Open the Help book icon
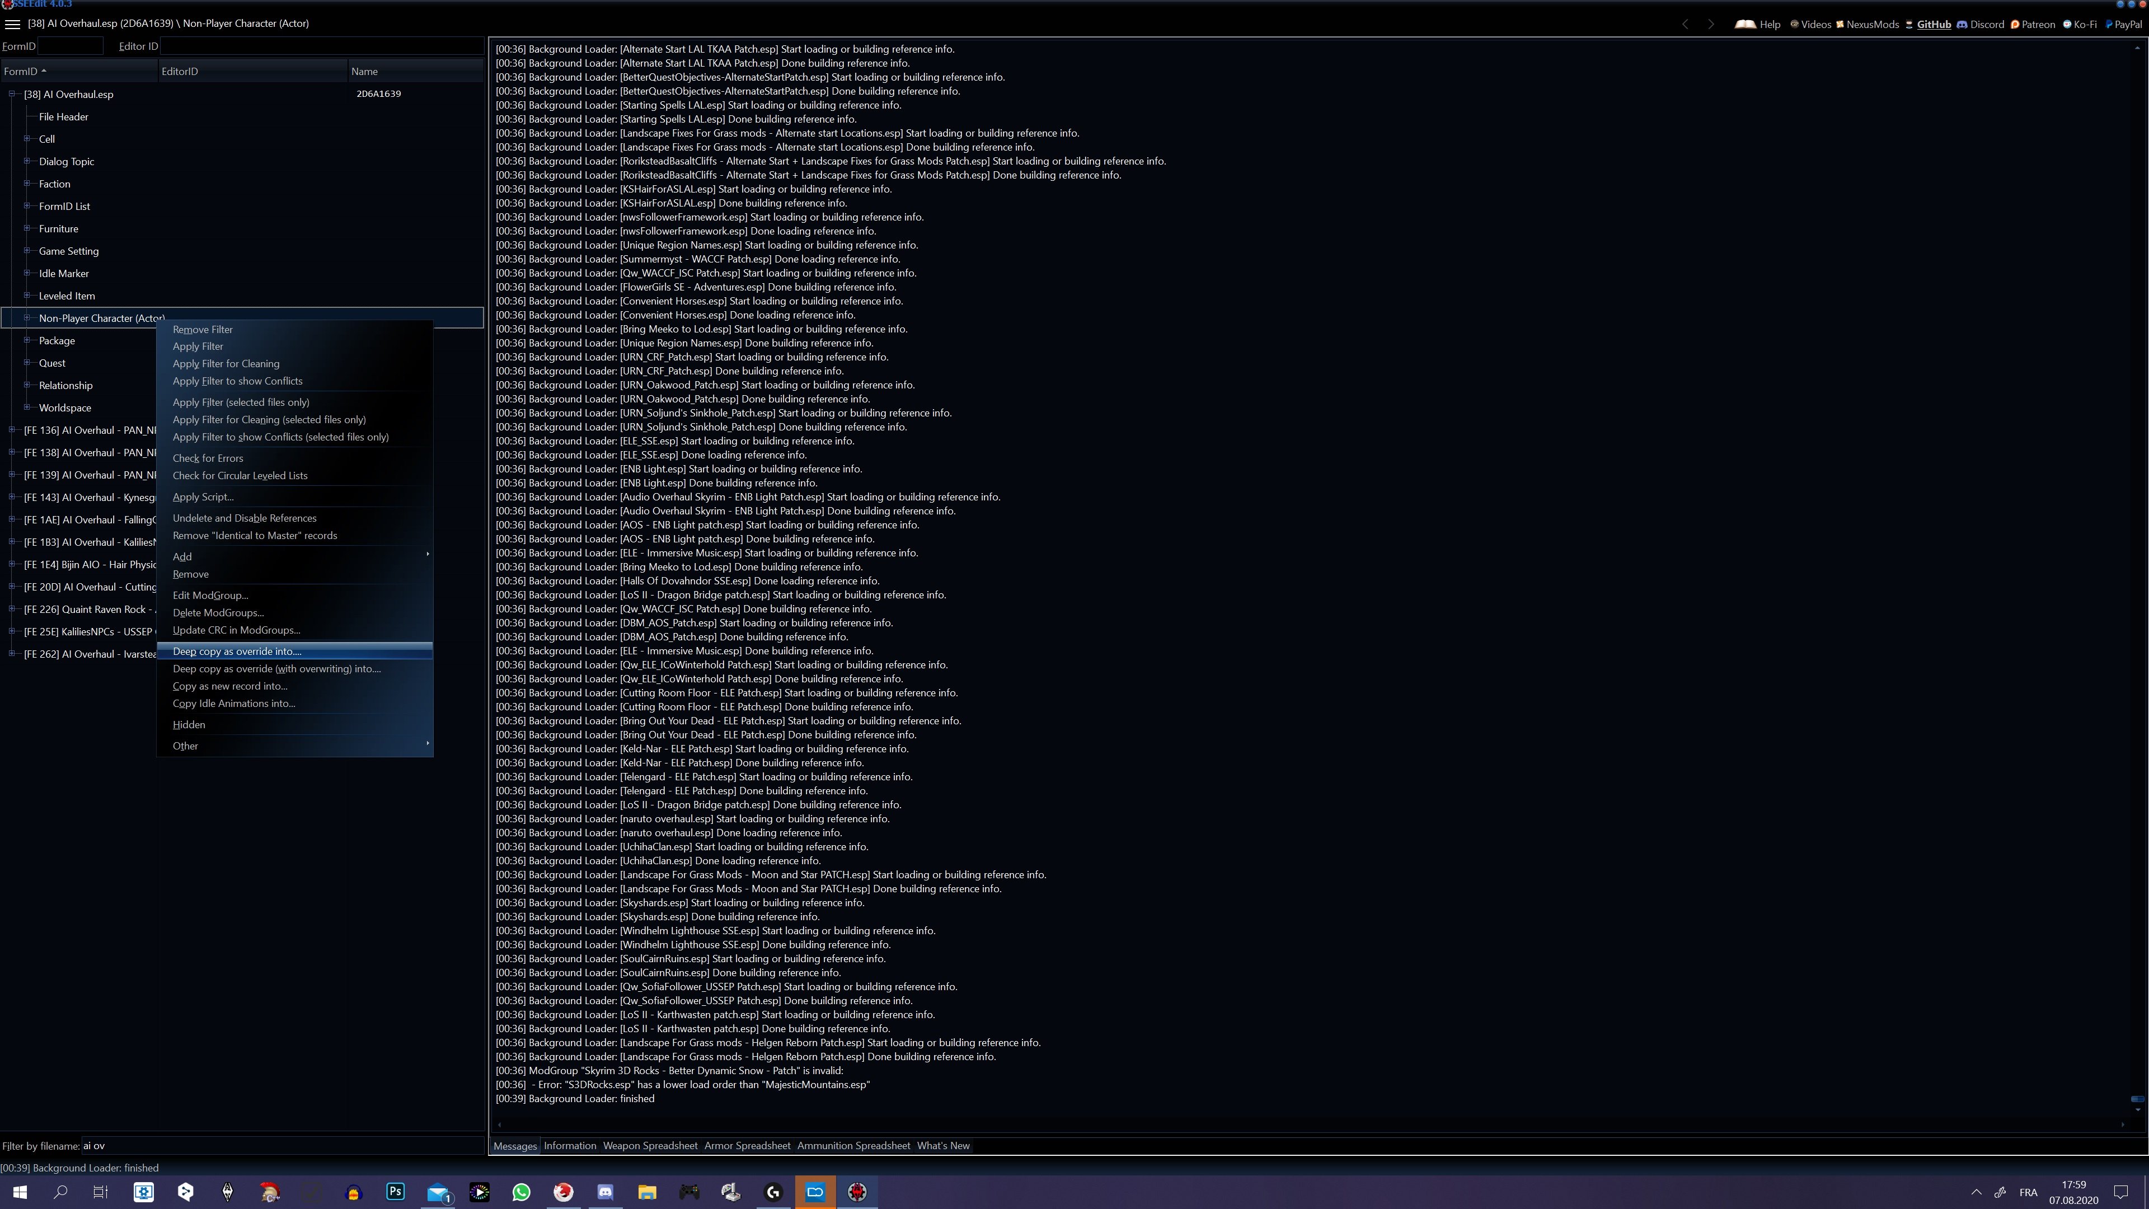Viewport: 2149px width, 1209px height. (x=1746, y=24)
